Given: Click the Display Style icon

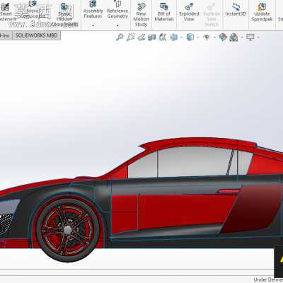Looking at the screenshot, I should pyautogui.click(x=190, y=37).
